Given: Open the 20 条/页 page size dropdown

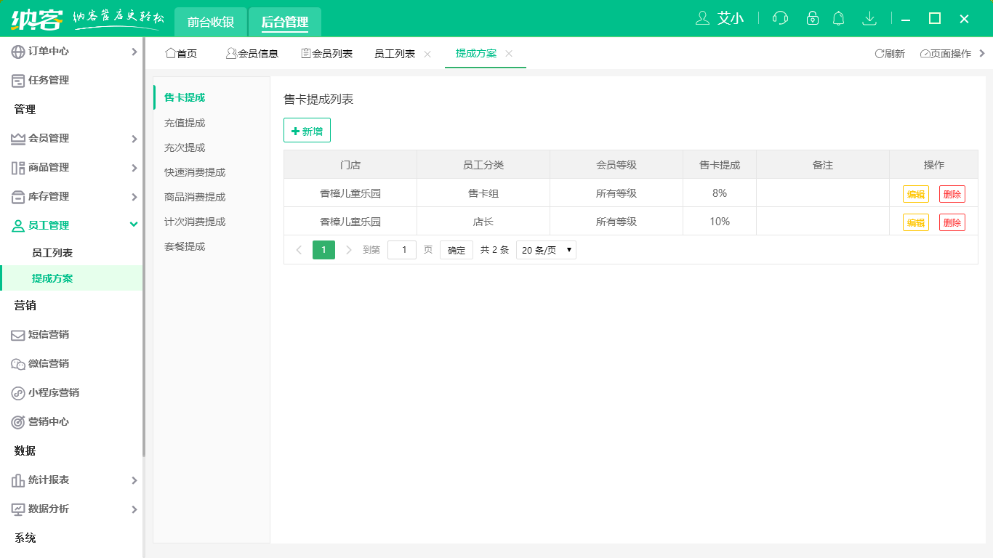Looking at the screenshot, I should [546, 250].
